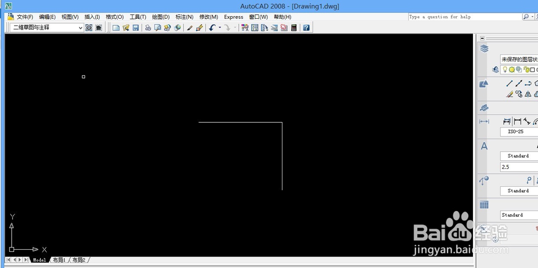538x268 pixels.
Task: Click the Help question mark icon
Action: tap(307, 28)
